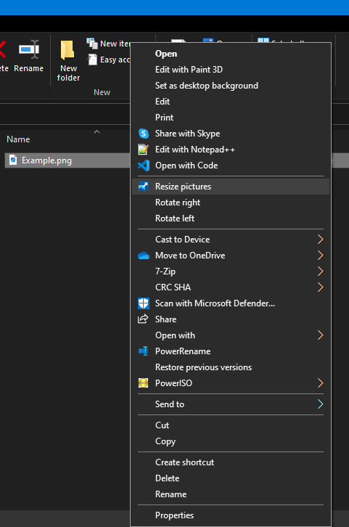Choose Resize pictures entry
Viewport: 349px width, 527px height.
tap(231, 187)
